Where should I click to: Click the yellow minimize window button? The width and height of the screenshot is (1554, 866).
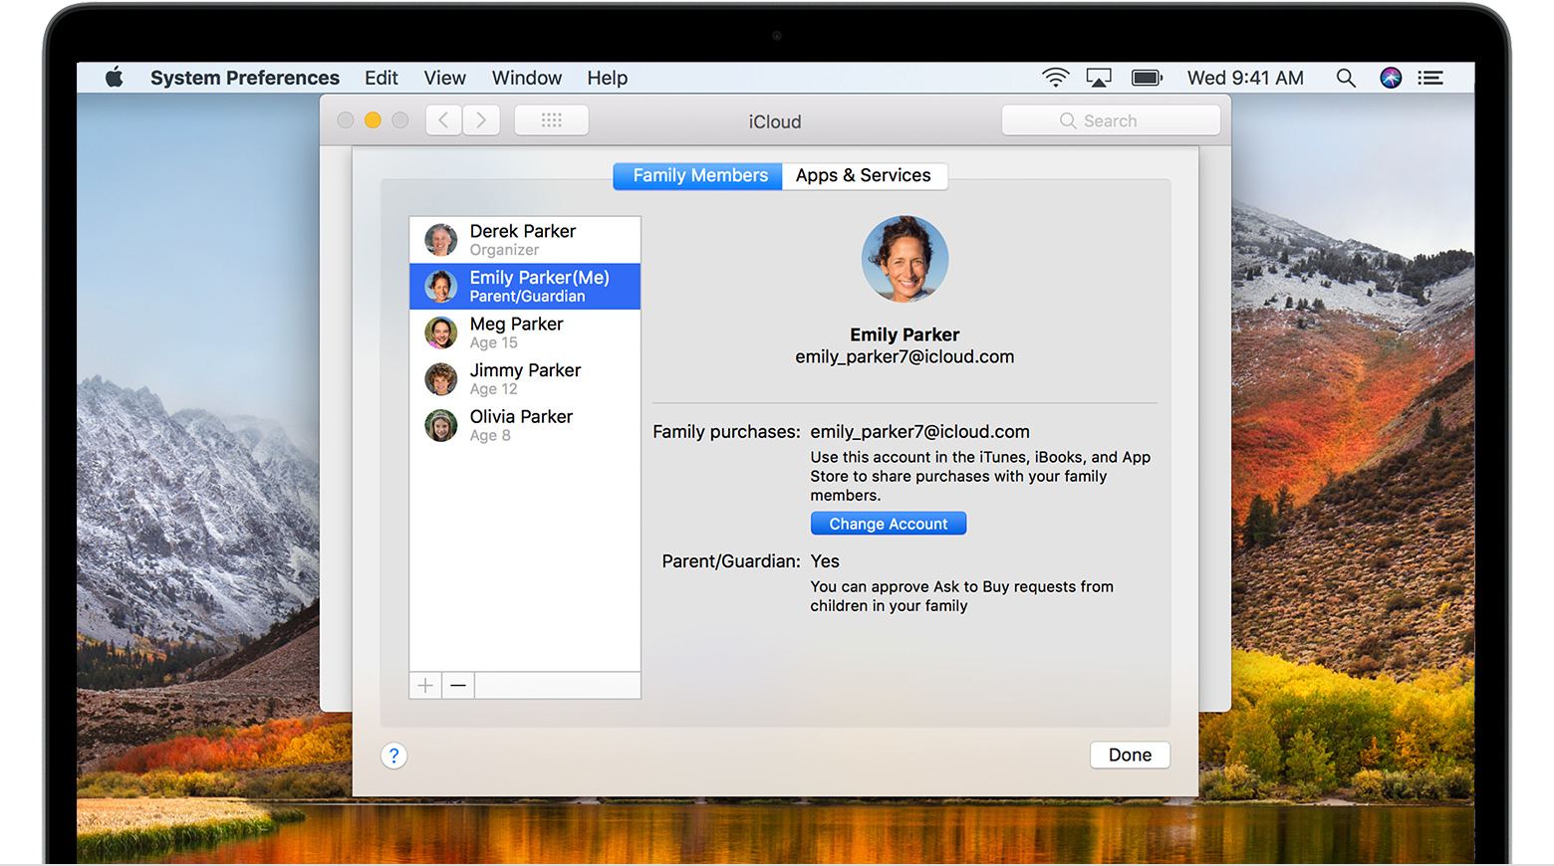click(x=373, y=120)
